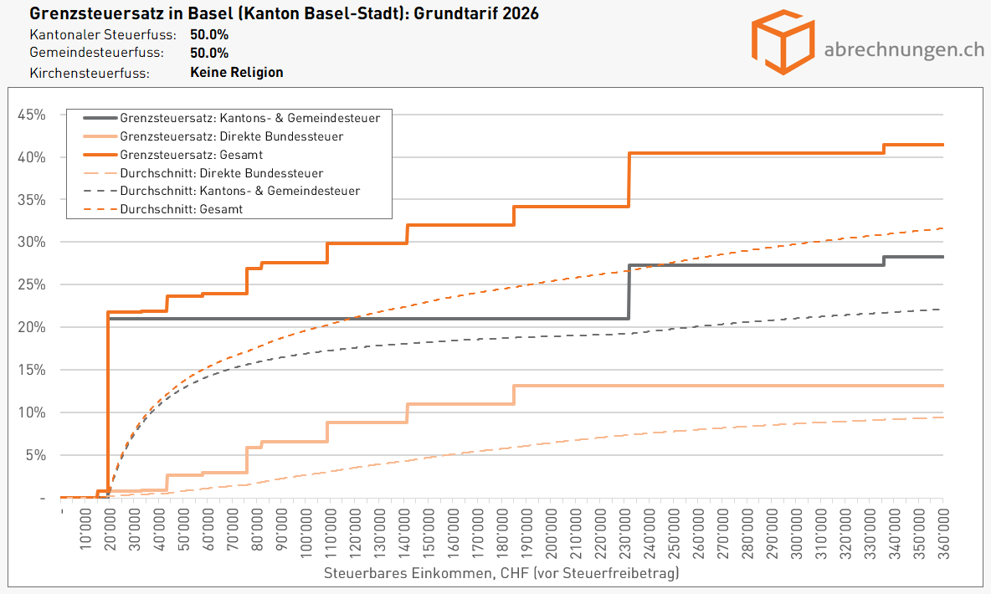Select the Kantonaler Steuerfuss value 50.0%
The image size is (991, 594).
coord(209,35)
